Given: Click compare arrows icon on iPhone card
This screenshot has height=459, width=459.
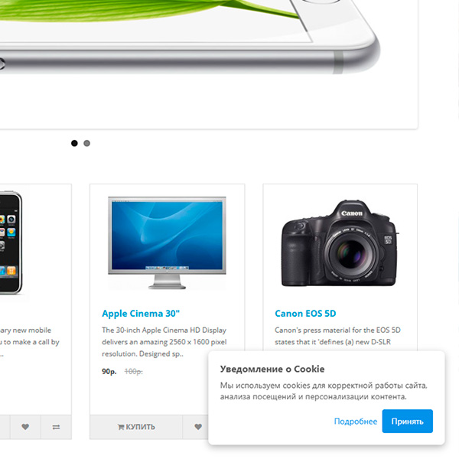Looking at the screenshot, I should coord(56,427).
